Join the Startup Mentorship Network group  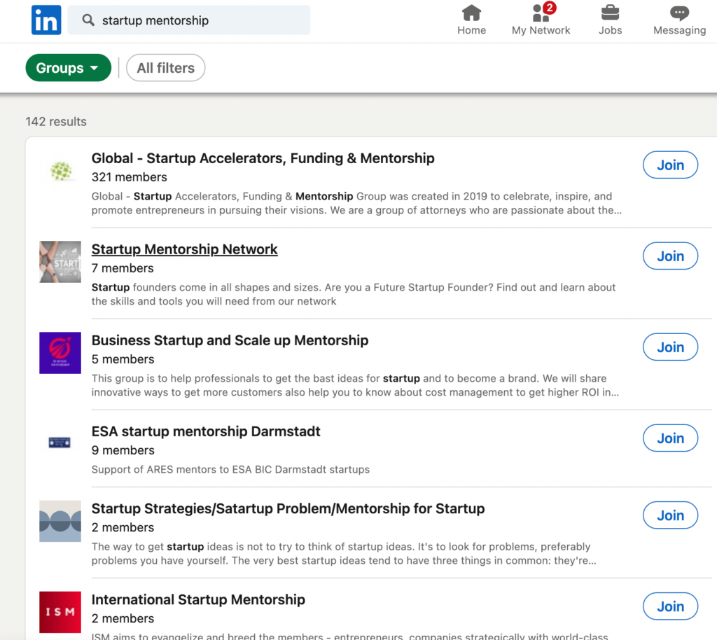tap(670, 256)
